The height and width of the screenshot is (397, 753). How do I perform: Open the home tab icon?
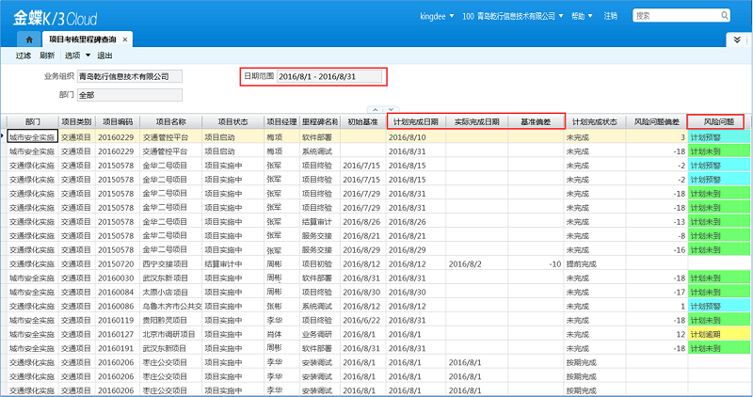pyautogui.click(x=29, y=40)
